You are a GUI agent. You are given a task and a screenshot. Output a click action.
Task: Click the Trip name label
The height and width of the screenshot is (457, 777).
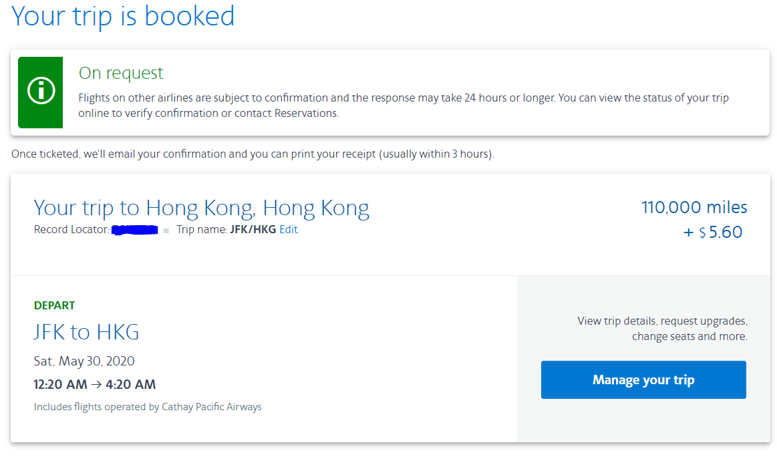click(202, 229)
